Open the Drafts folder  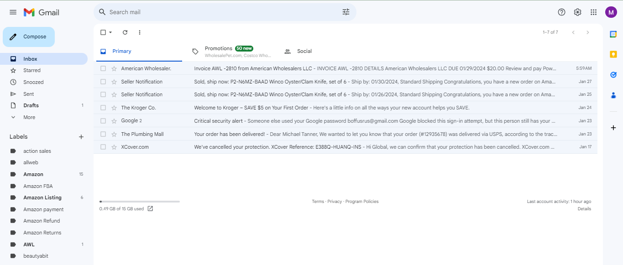44,105
